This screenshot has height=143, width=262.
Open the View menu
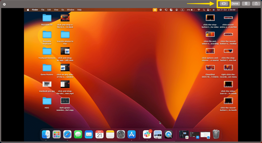point(56,10)
